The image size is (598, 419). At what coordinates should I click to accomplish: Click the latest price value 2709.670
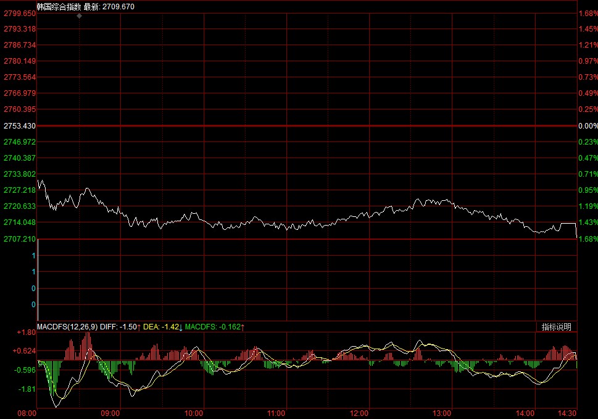point(117,7)
